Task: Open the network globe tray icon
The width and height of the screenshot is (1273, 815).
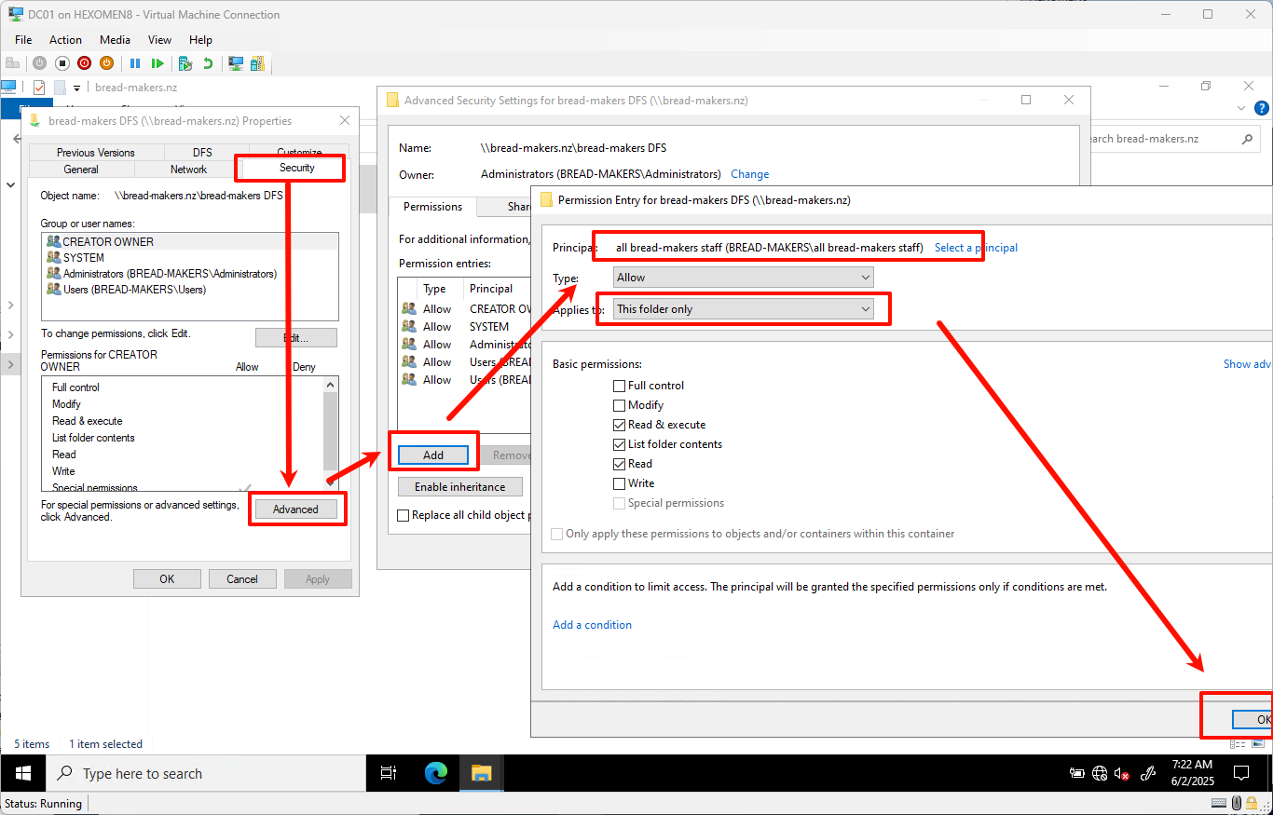Action: tap(1100, 773)
